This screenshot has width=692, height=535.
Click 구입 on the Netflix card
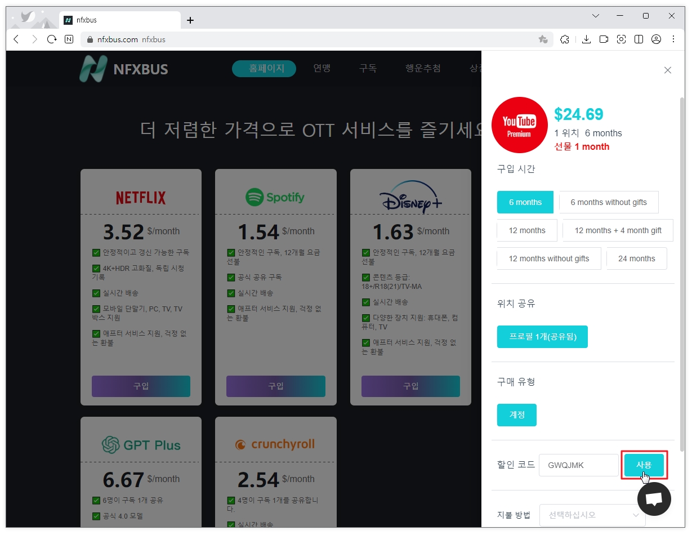[x=141, y=386]
